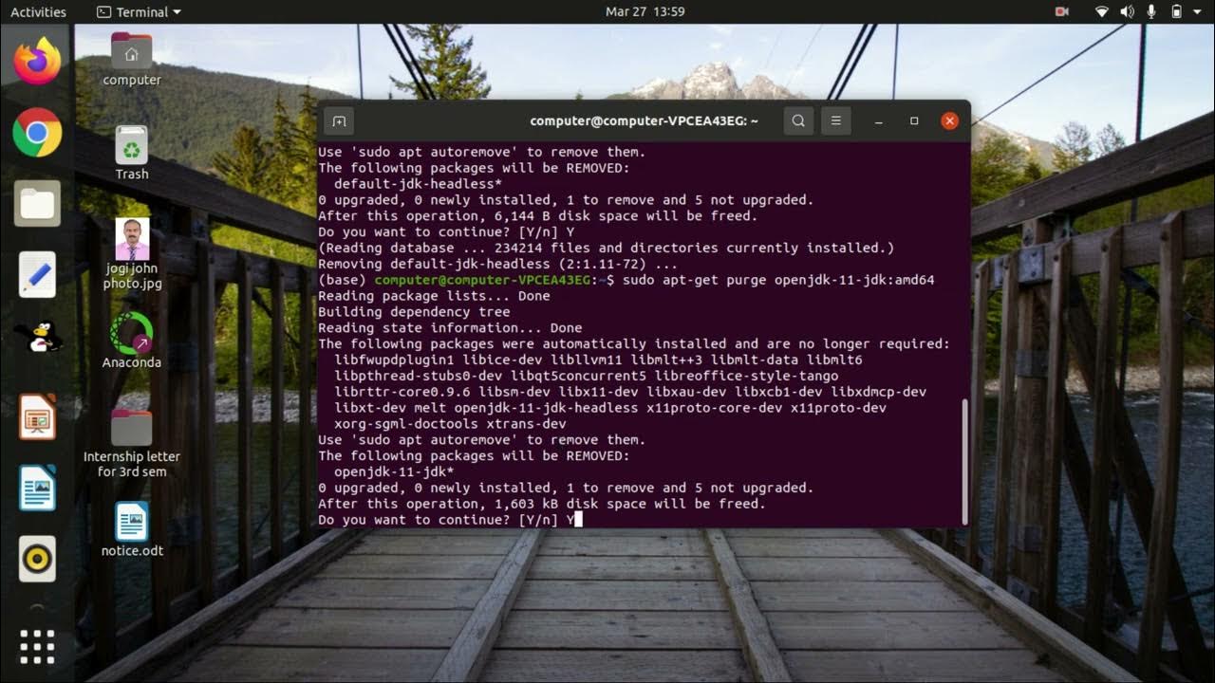Click the screen recording indicator in top bar

point(1062,12)
